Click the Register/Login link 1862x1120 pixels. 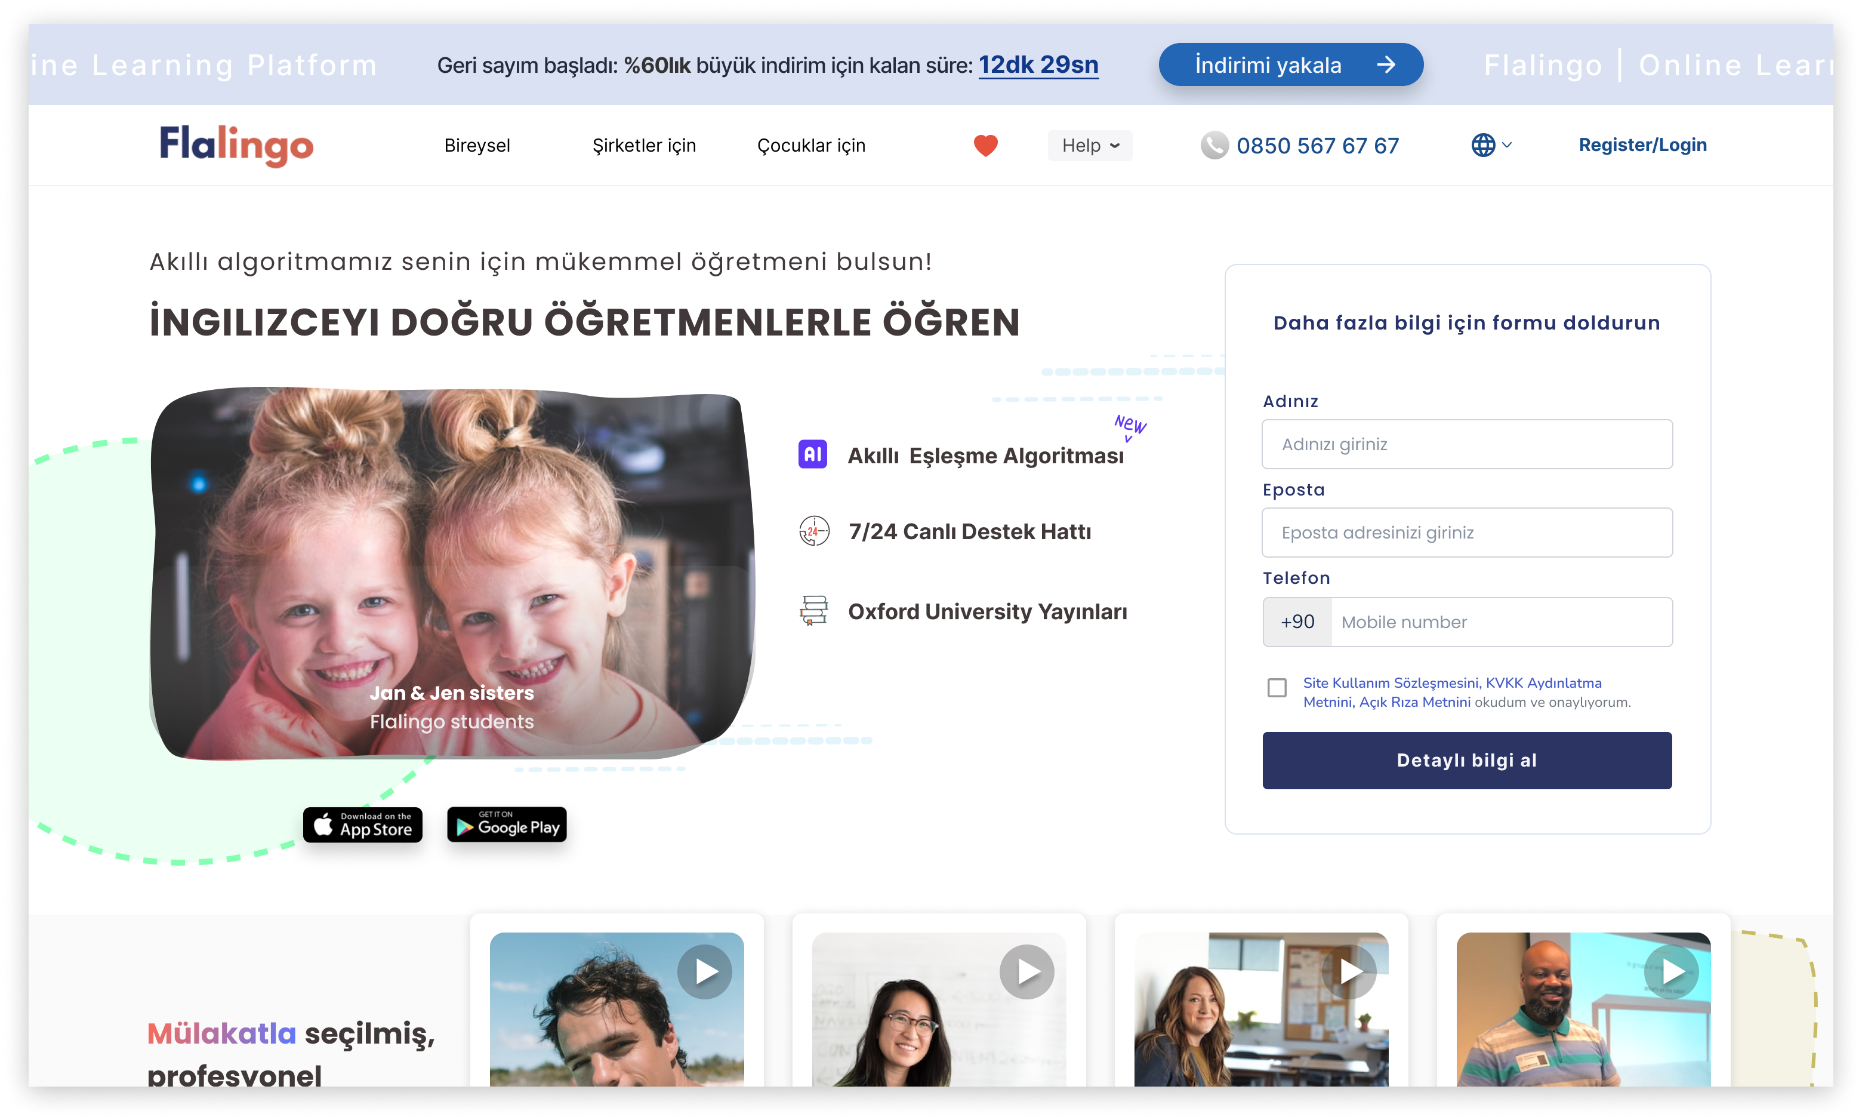point(1642,145)
